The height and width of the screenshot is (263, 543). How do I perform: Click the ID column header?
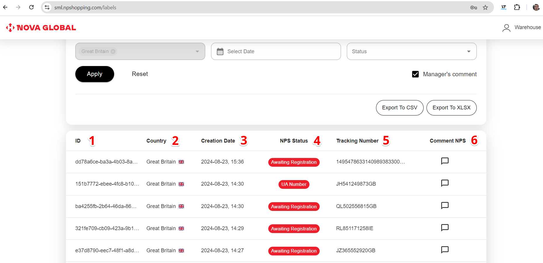point(78,141)
